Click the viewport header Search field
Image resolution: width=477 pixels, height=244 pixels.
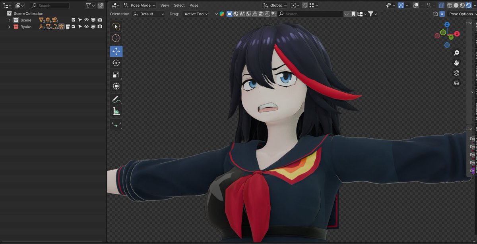coord(310,14)
